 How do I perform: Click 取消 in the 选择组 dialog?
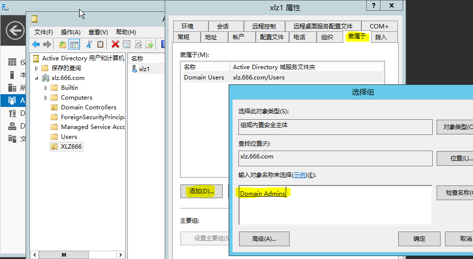click(x=459, y=239)
